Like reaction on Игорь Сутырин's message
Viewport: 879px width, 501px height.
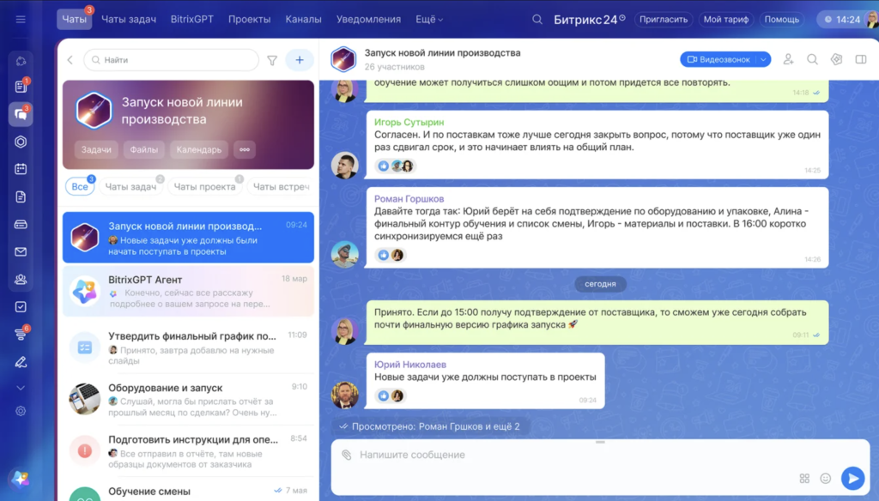(383, 166)
